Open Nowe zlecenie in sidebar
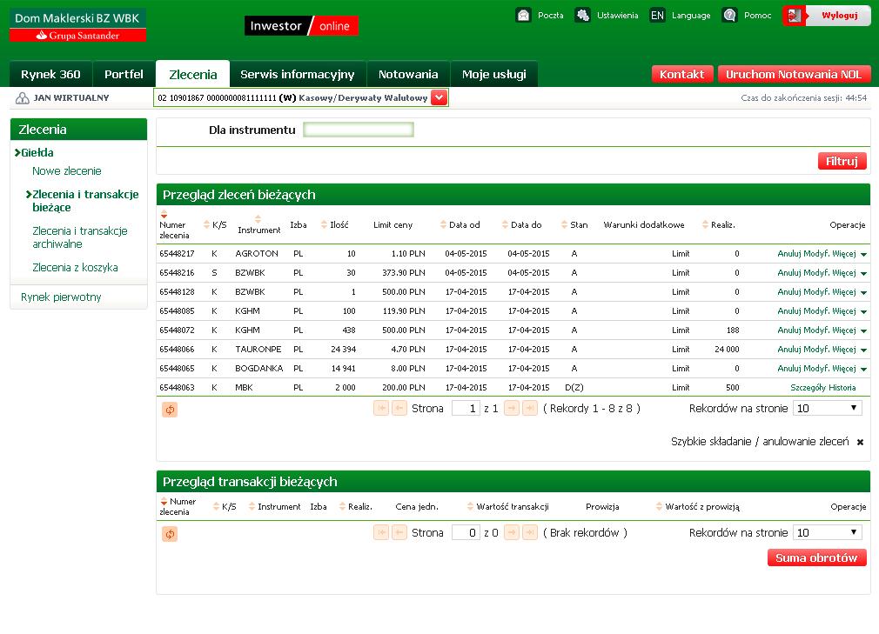Image resolution: width=879 pixels, height=634 pixels. click(x=67, y=170)
